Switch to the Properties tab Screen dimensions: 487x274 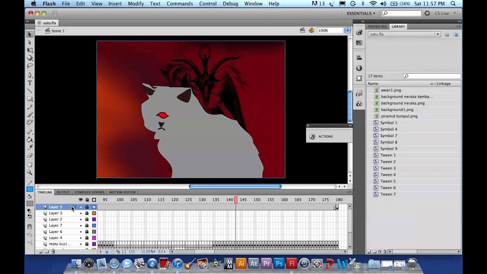tap(377, 26)
